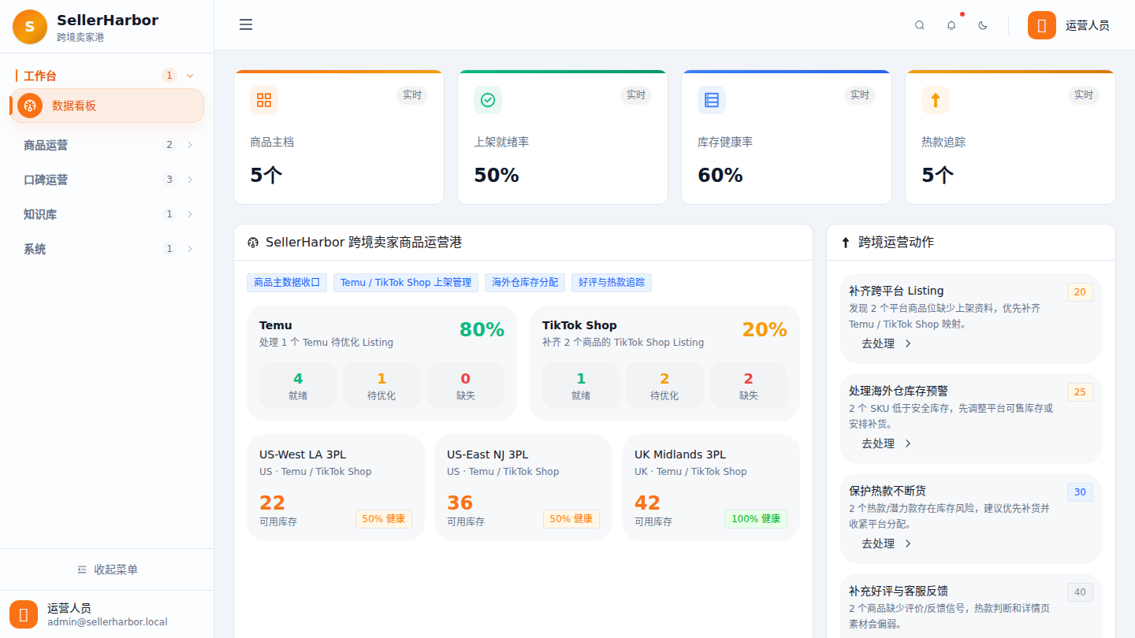Click the 海外仓库存分配 tag
This screenshot has width=1135, height=638.
tap(525, 283)
